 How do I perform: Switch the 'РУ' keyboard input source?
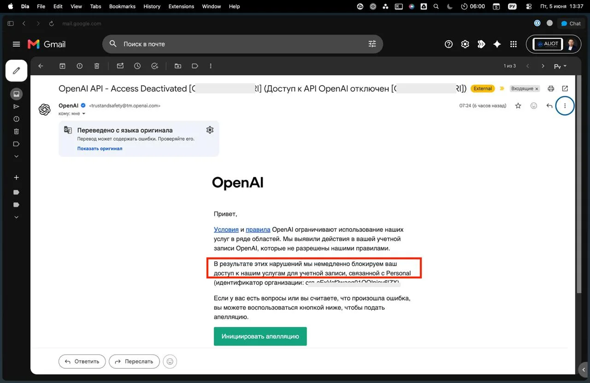512,6
